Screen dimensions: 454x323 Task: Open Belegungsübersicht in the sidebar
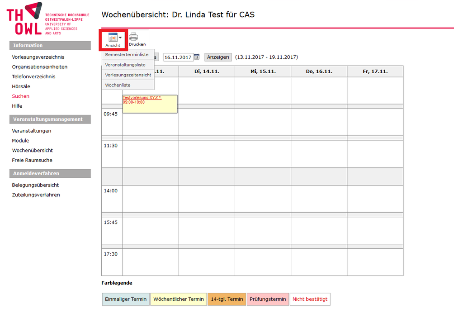[35, 185]
